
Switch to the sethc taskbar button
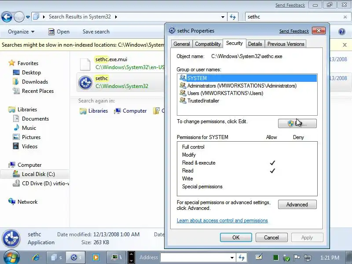tap(76, 257)
